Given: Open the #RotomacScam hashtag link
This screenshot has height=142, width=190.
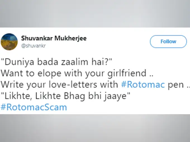Looking at the screenshot, I should (x=34, y=107).
